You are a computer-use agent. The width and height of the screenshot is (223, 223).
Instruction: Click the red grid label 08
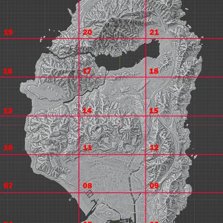(x=88, y=186)
